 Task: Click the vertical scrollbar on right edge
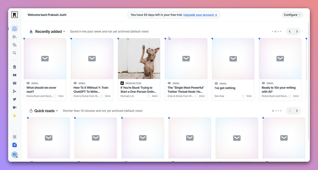pos(308,81)
